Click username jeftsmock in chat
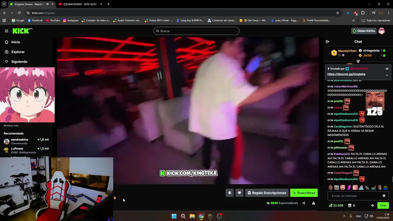The image size is (393, 221). [x=340, y=148]
